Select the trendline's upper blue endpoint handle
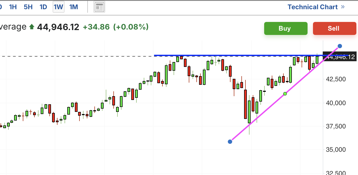This screenshot has width=358, height=175. point(340,46)
